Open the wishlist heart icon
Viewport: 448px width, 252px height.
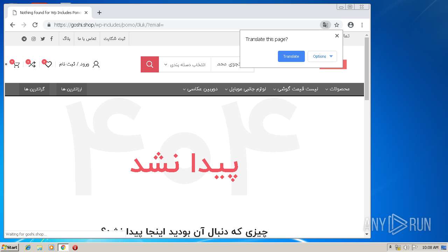click(x=48, y=64)
